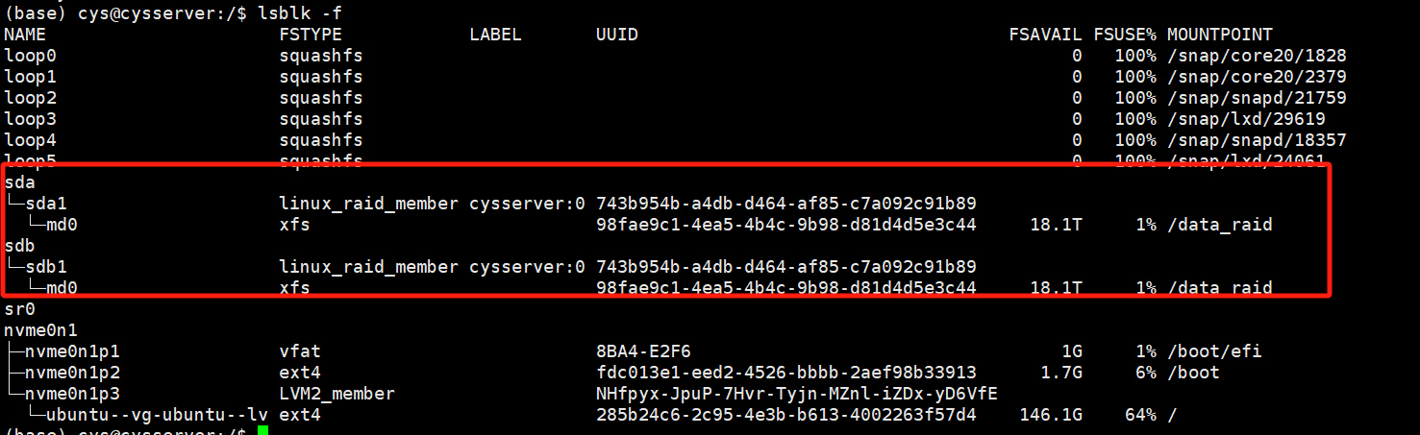Screen dimensions: 1420x435
Task: Select the nvme0n1 device name
Action: tap(41, 329)
